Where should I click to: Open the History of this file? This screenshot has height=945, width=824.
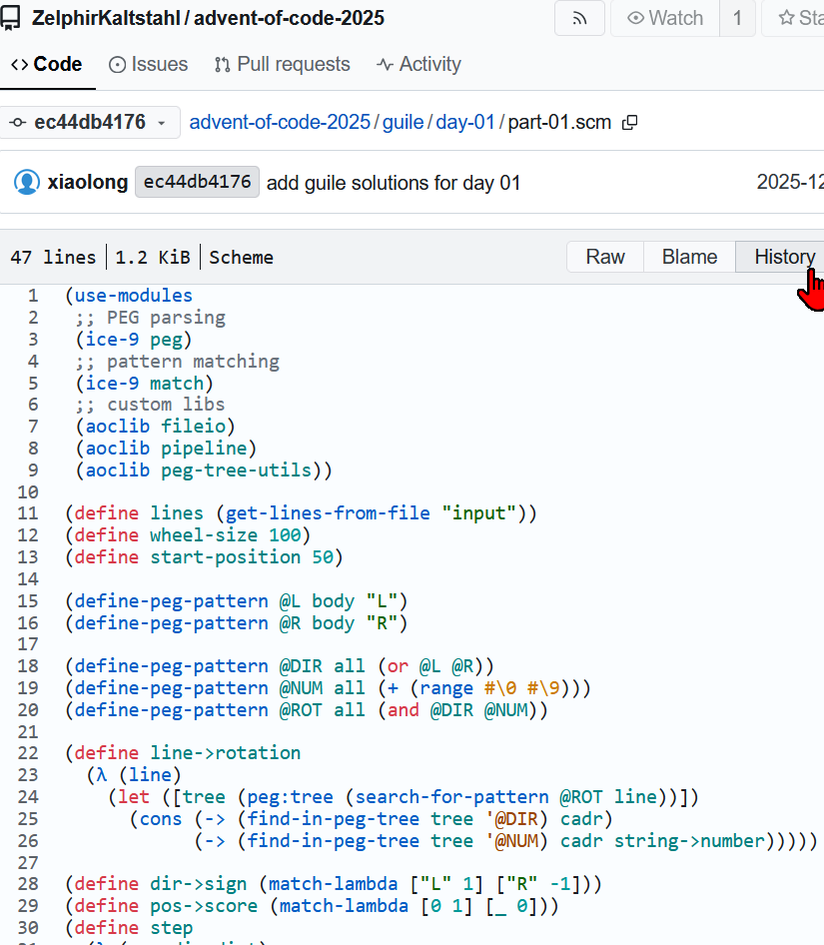[783, 257]
